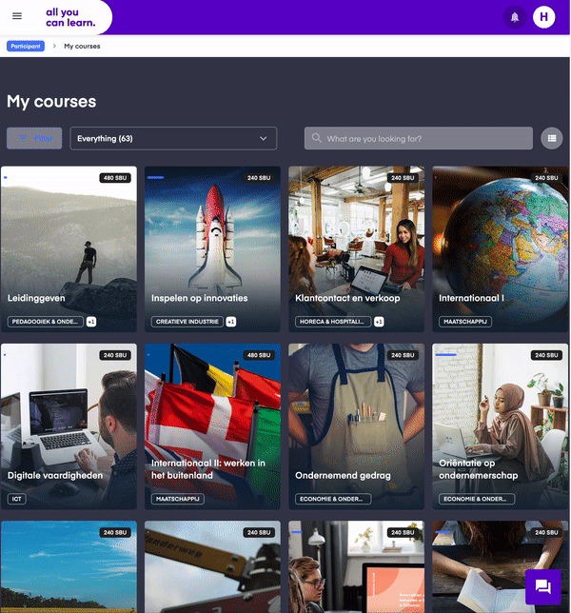Click the ICT tag on Digitale vaardigheden
Screen dimensions: 571x613
(17, 499)
